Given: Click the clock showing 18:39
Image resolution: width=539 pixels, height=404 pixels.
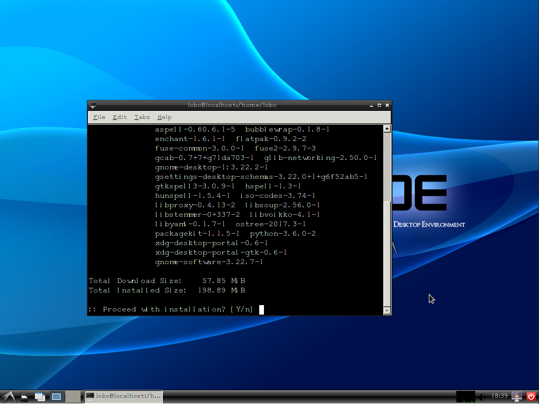Looking at the screenshot, I should [498, 396].
